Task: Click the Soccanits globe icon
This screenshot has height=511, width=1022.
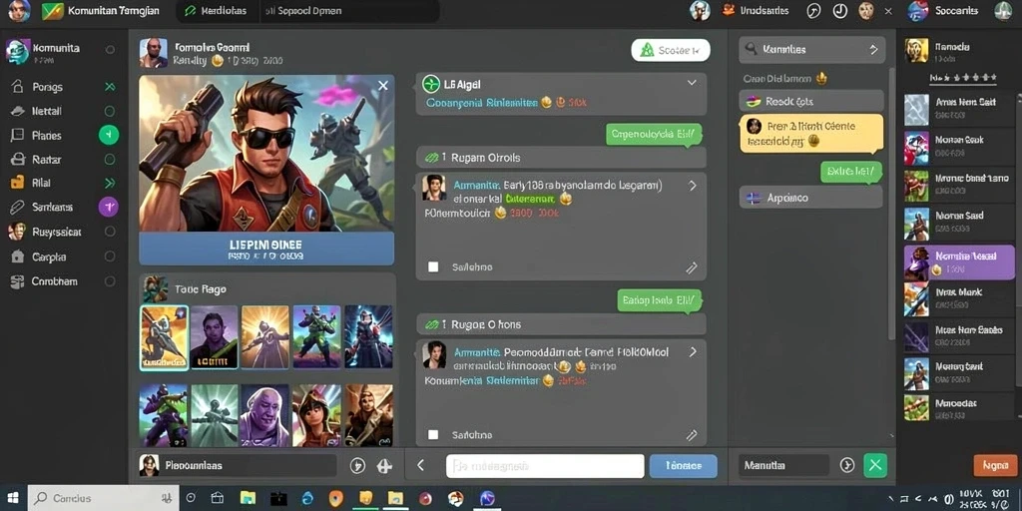Action: pos(918,11)
